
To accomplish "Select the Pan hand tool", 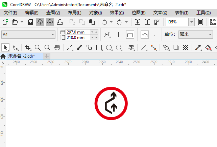I will click(57, 47).
